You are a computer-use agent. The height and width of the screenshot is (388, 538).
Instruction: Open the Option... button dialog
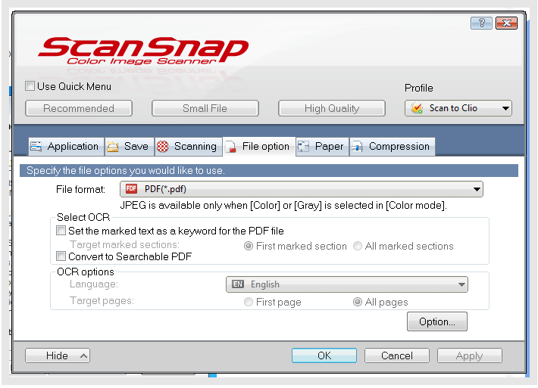pos(436,321)
